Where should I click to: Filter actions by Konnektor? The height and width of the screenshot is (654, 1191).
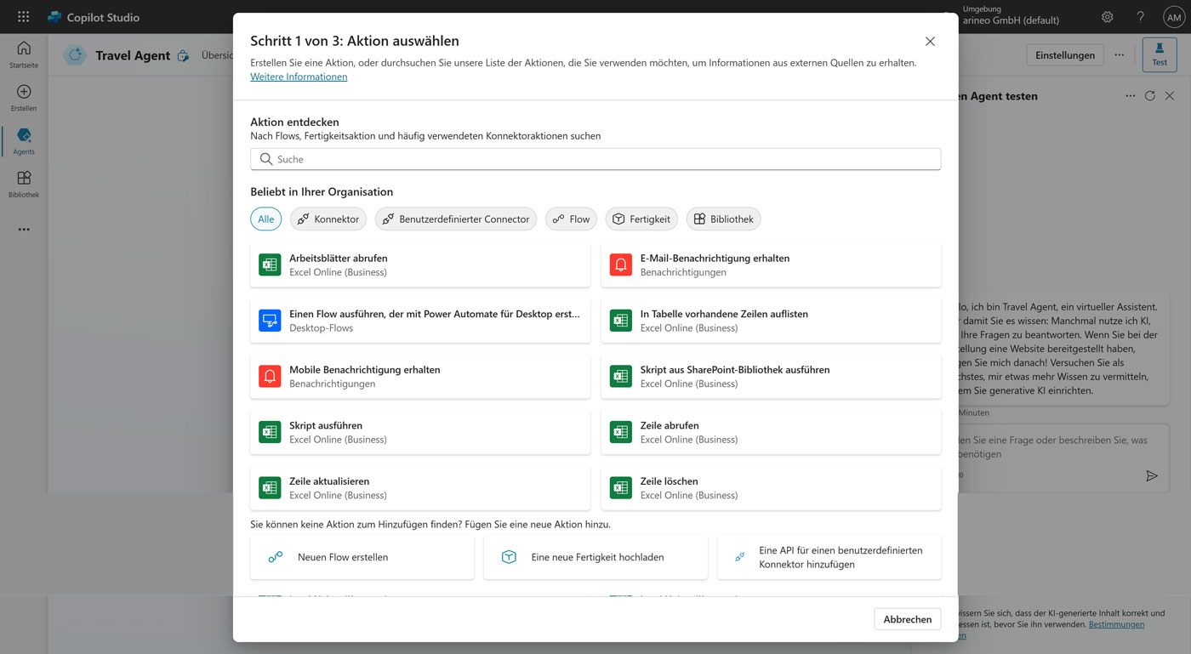[328, 219]
